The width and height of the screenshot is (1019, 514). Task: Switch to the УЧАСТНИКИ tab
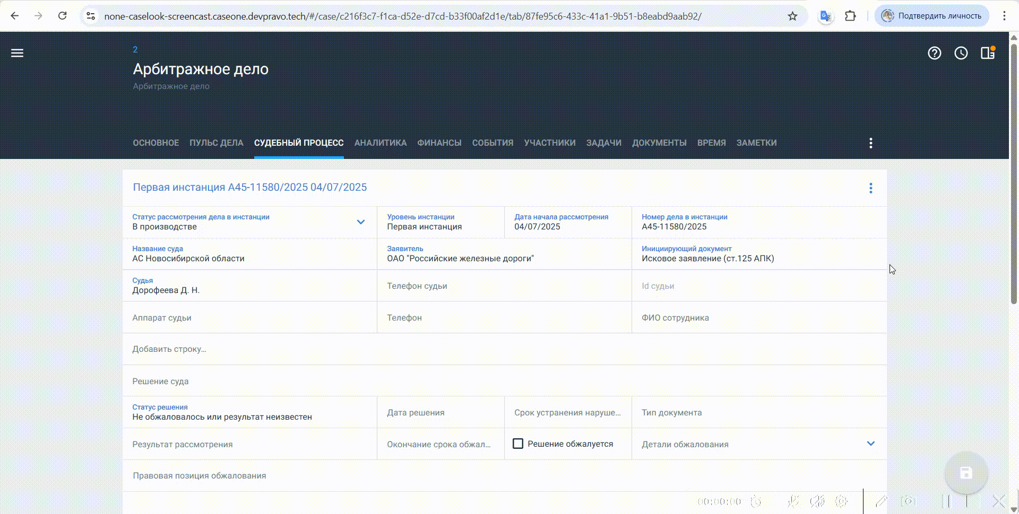point(549,143)
